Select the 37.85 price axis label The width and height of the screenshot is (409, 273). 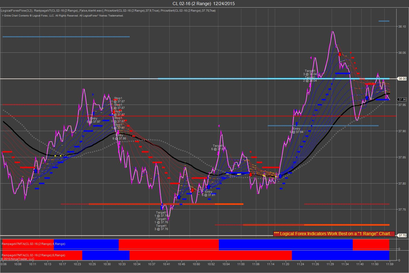click(x=402, y=157)
